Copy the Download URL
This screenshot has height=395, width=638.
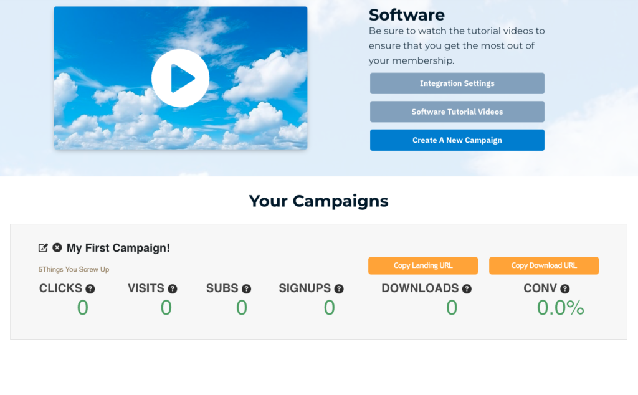click(544, 265)
